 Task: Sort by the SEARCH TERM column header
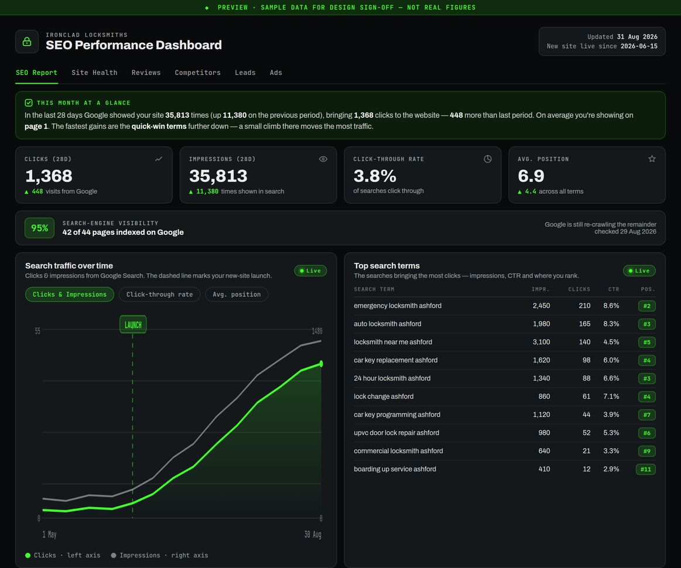[x=374, y=289]
